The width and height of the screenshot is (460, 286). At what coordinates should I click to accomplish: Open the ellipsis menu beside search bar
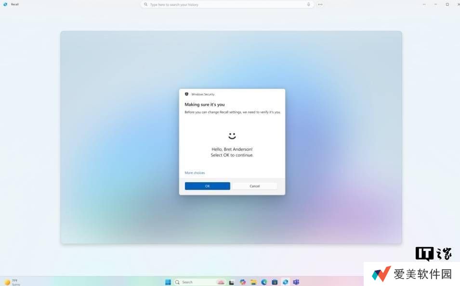point(320,4)
